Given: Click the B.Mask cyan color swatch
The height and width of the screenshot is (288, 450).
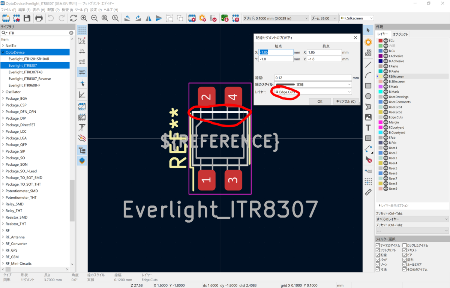Looking at the screenshot, I should pyautogui.click(x=380, y=91).
